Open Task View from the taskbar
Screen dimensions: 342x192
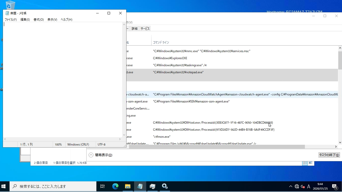coord(102,186)
